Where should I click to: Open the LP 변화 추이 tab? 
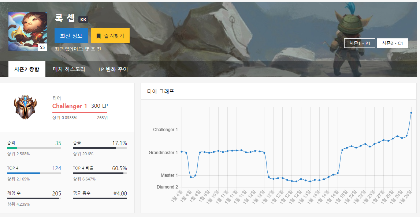click(113, 69)
